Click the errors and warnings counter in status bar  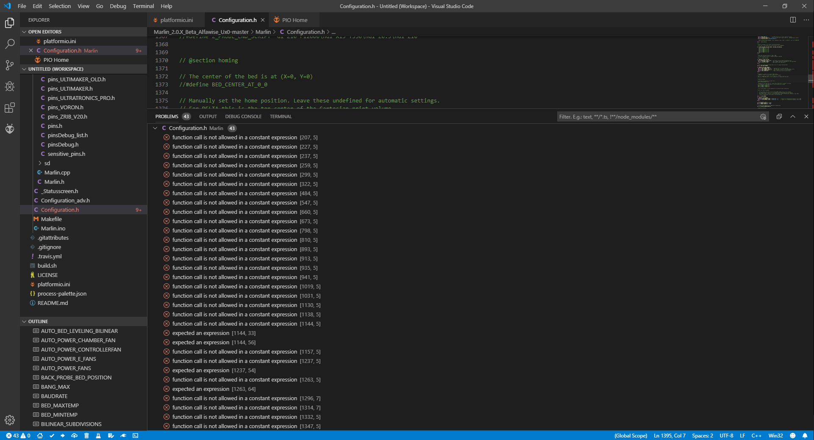click(18, 436)
